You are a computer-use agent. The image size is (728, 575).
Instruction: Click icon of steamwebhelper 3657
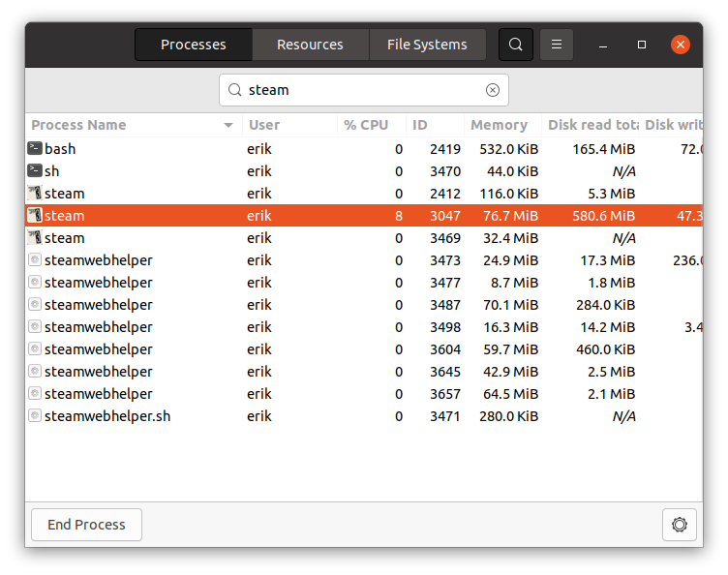(x=35, y=394)
